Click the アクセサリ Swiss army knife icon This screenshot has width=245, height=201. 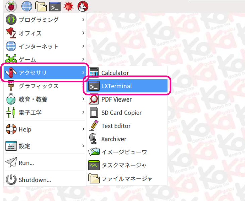(x=11, y=72)
